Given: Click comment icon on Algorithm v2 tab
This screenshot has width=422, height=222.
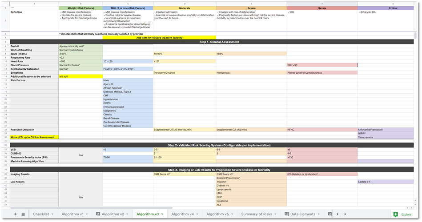Looking at the screenshot, I should coord(97,214).
